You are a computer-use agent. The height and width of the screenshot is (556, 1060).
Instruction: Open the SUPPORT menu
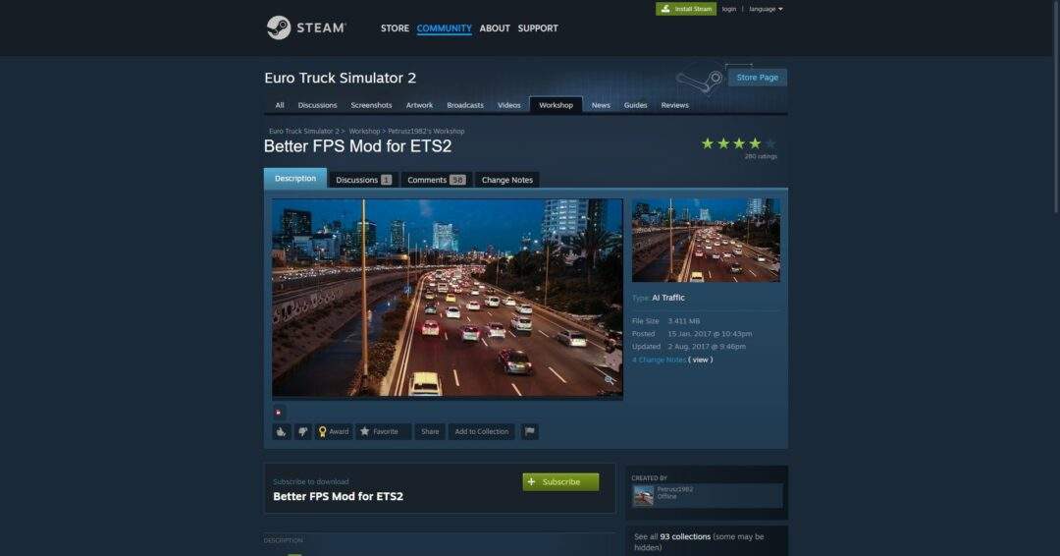tap(538, 28)
